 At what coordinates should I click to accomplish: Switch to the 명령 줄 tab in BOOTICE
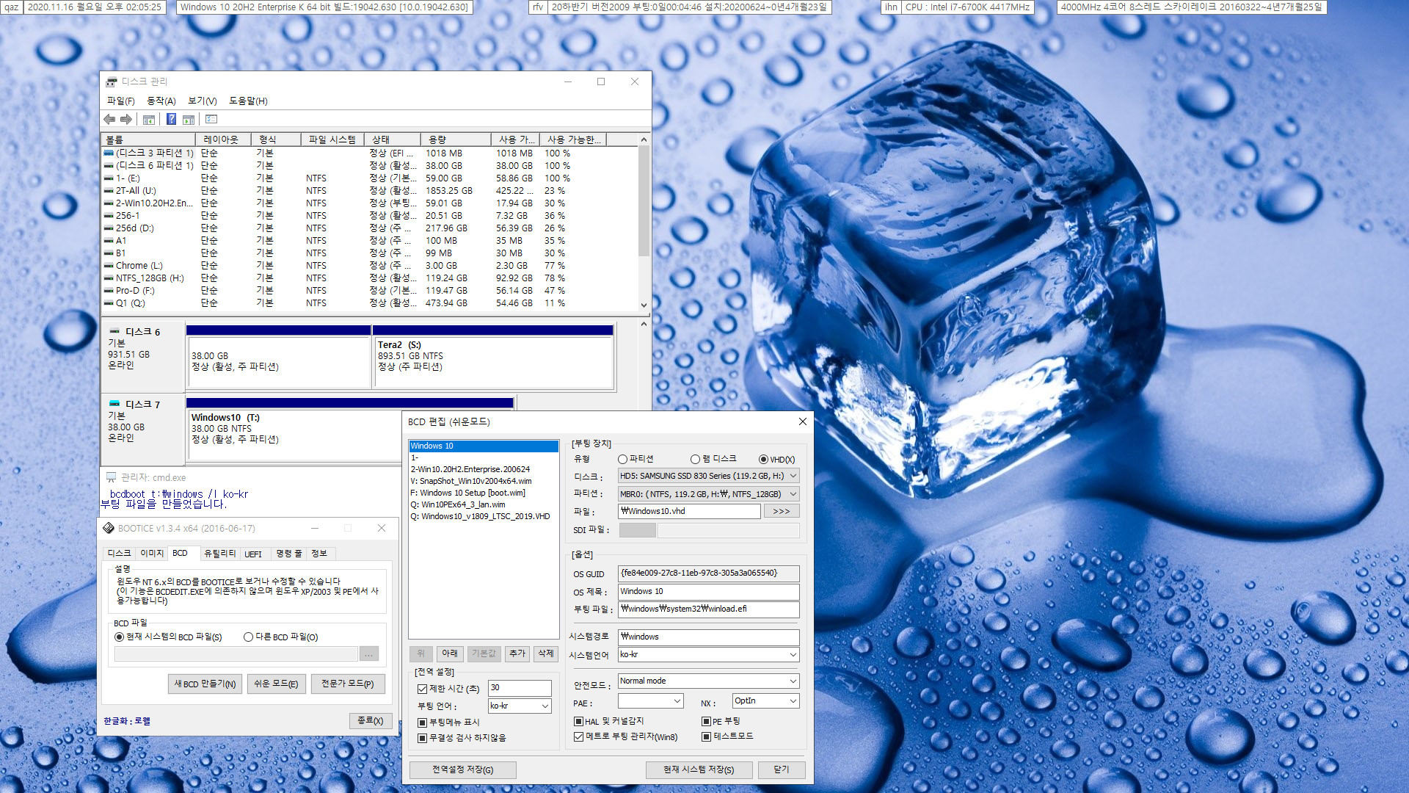tap(288, 554)
